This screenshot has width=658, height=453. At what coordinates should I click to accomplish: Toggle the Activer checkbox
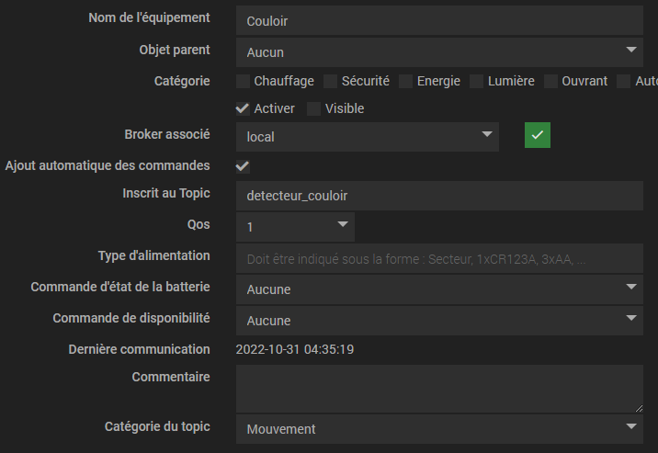(243, 108)
